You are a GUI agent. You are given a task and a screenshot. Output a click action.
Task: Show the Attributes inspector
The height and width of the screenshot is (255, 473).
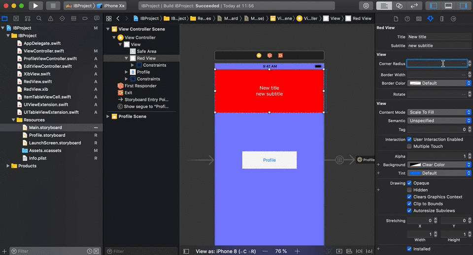430,19
